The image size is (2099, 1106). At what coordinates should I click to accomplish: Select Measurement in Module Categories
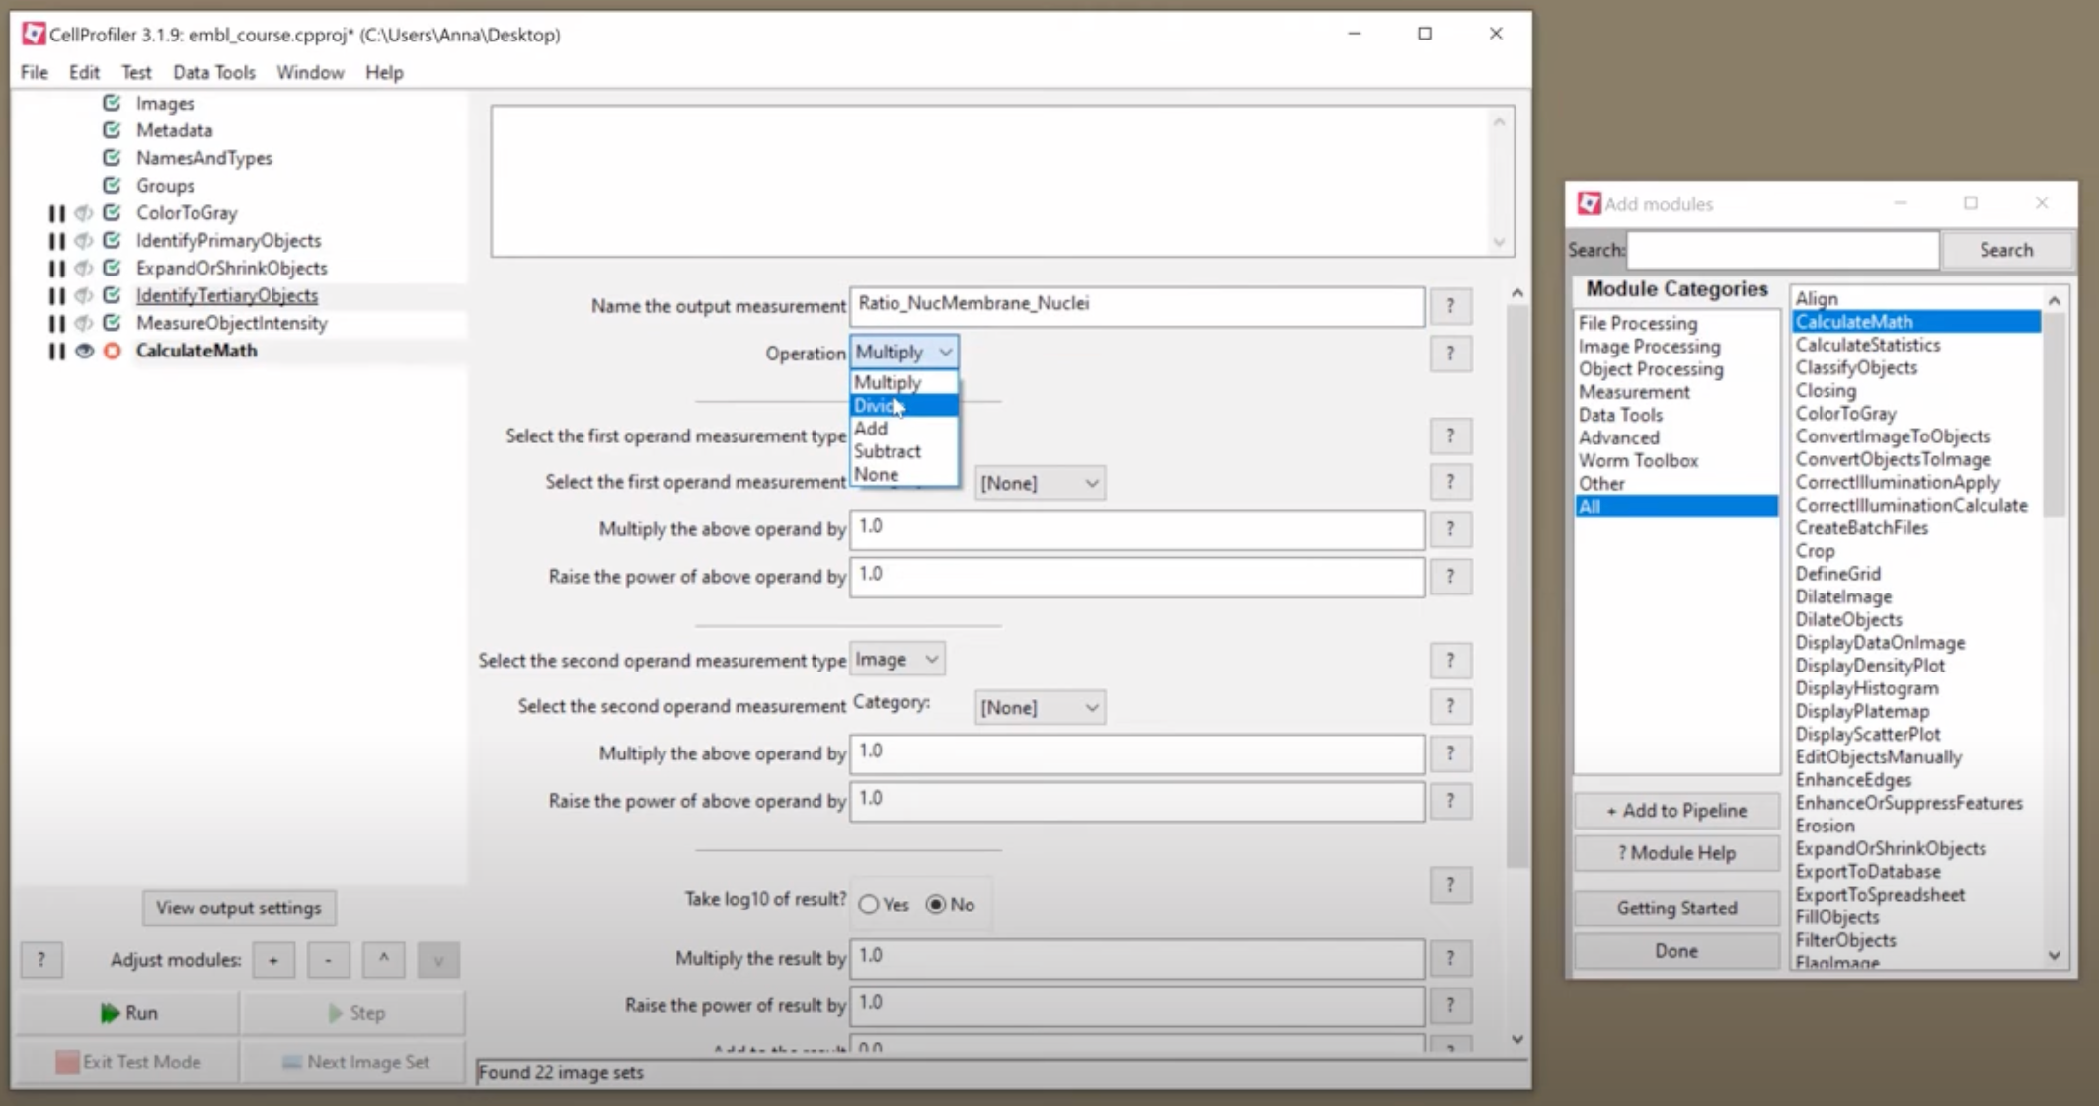pyautogui.click(x=1634, y=392)
